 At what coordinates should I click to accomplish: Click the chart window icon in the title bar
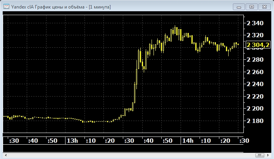(x=6, y=7)
